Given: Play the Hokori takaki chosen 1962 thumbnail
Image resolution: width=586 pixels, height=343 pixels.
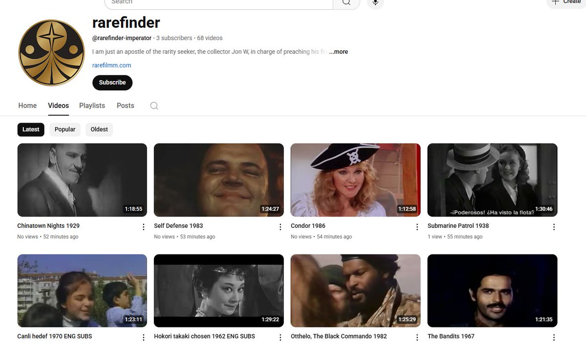Looking at the screenshot, I should point(219,291).
